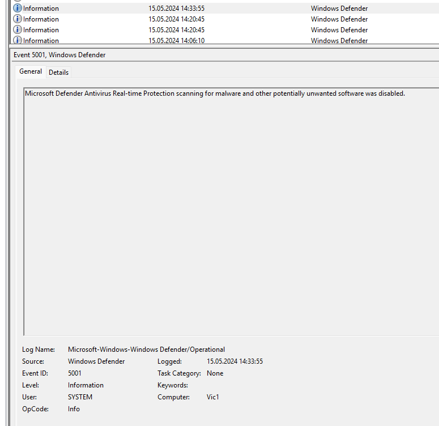Switch to the Details tab

58,72
